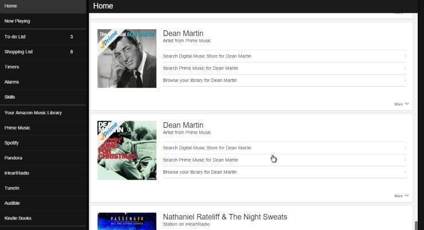
Task: Click first card's Artist from Prime Music subtitle
Action: (187, 41)
